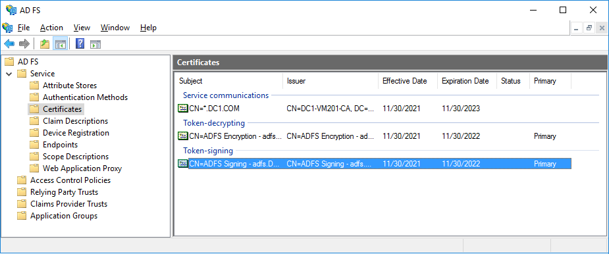Screen dimensions: 609x254
Task: Open the View menu
Action: (x=82, y=28)
